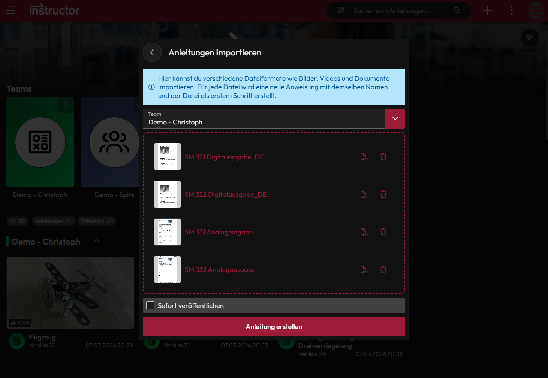The width and height of the screenshot is (548, 378).
Task: Toggle favorite star on Demo - Christoph team
Action: click(66, 105)
